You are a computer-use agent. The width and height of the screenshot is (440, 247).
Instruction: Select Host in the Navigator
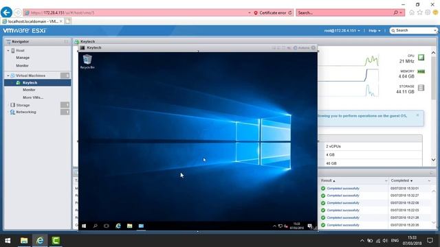point(20,51)
